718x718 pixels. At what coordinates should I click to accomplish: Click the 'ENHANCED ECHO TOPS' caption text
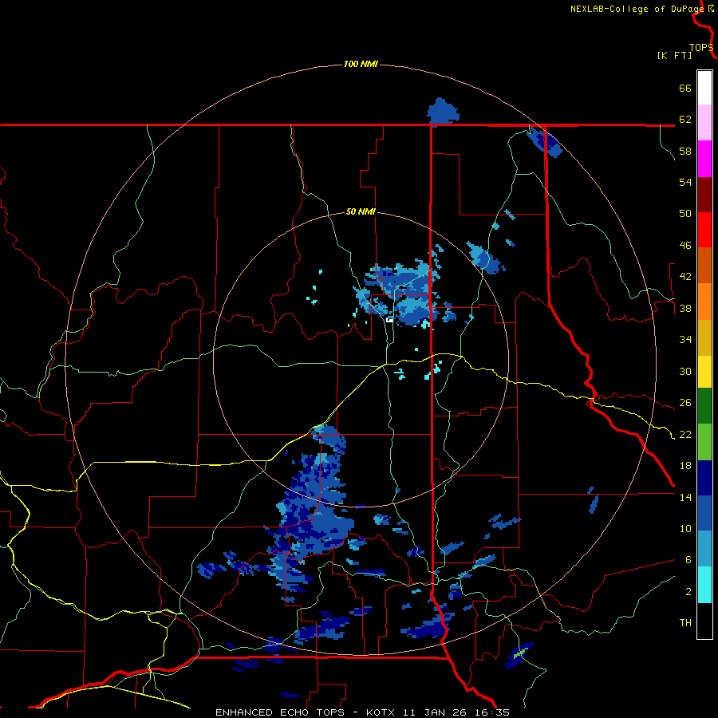point(280,712)
